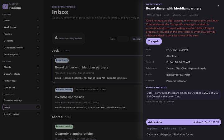Viewport: 224px width, 140px height.
Task: Close the Likely Event detail panel
Action: coord(218,6)
